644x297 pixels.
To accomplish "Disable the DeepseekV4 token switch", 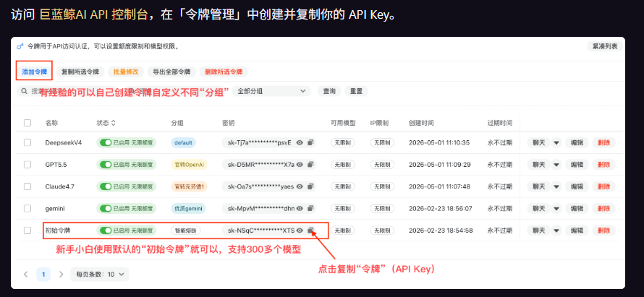I will (106, 142).
